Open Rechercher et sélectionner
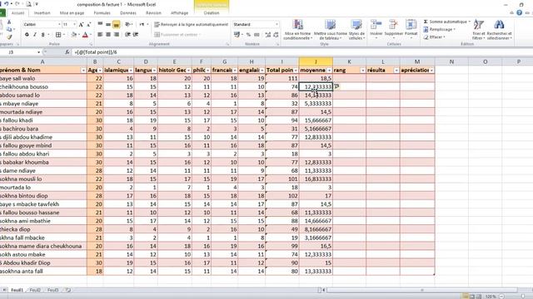The image size is (533, 299). click(499, 30)
